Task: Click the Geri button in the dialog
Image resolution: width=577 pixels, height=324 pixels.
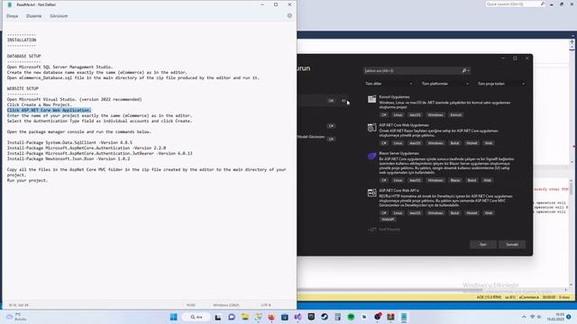Action: pos(483,244)
